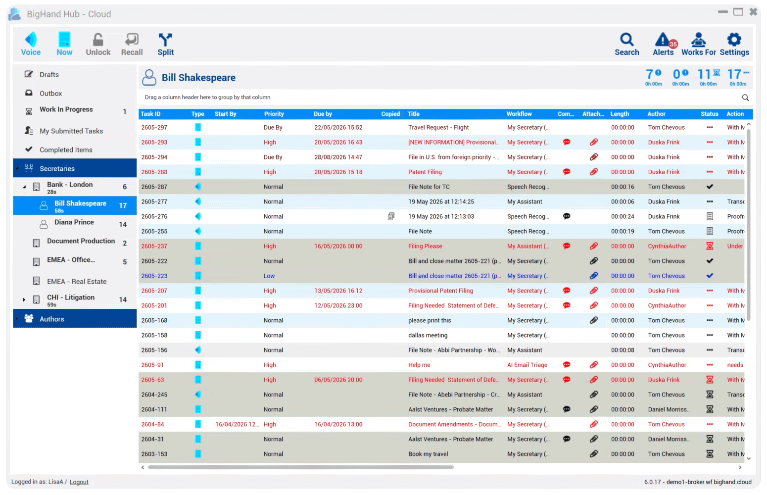Expand the CHI - Litigation node
The width and height of the screenshot is (767, 495).
pos(24,299)
